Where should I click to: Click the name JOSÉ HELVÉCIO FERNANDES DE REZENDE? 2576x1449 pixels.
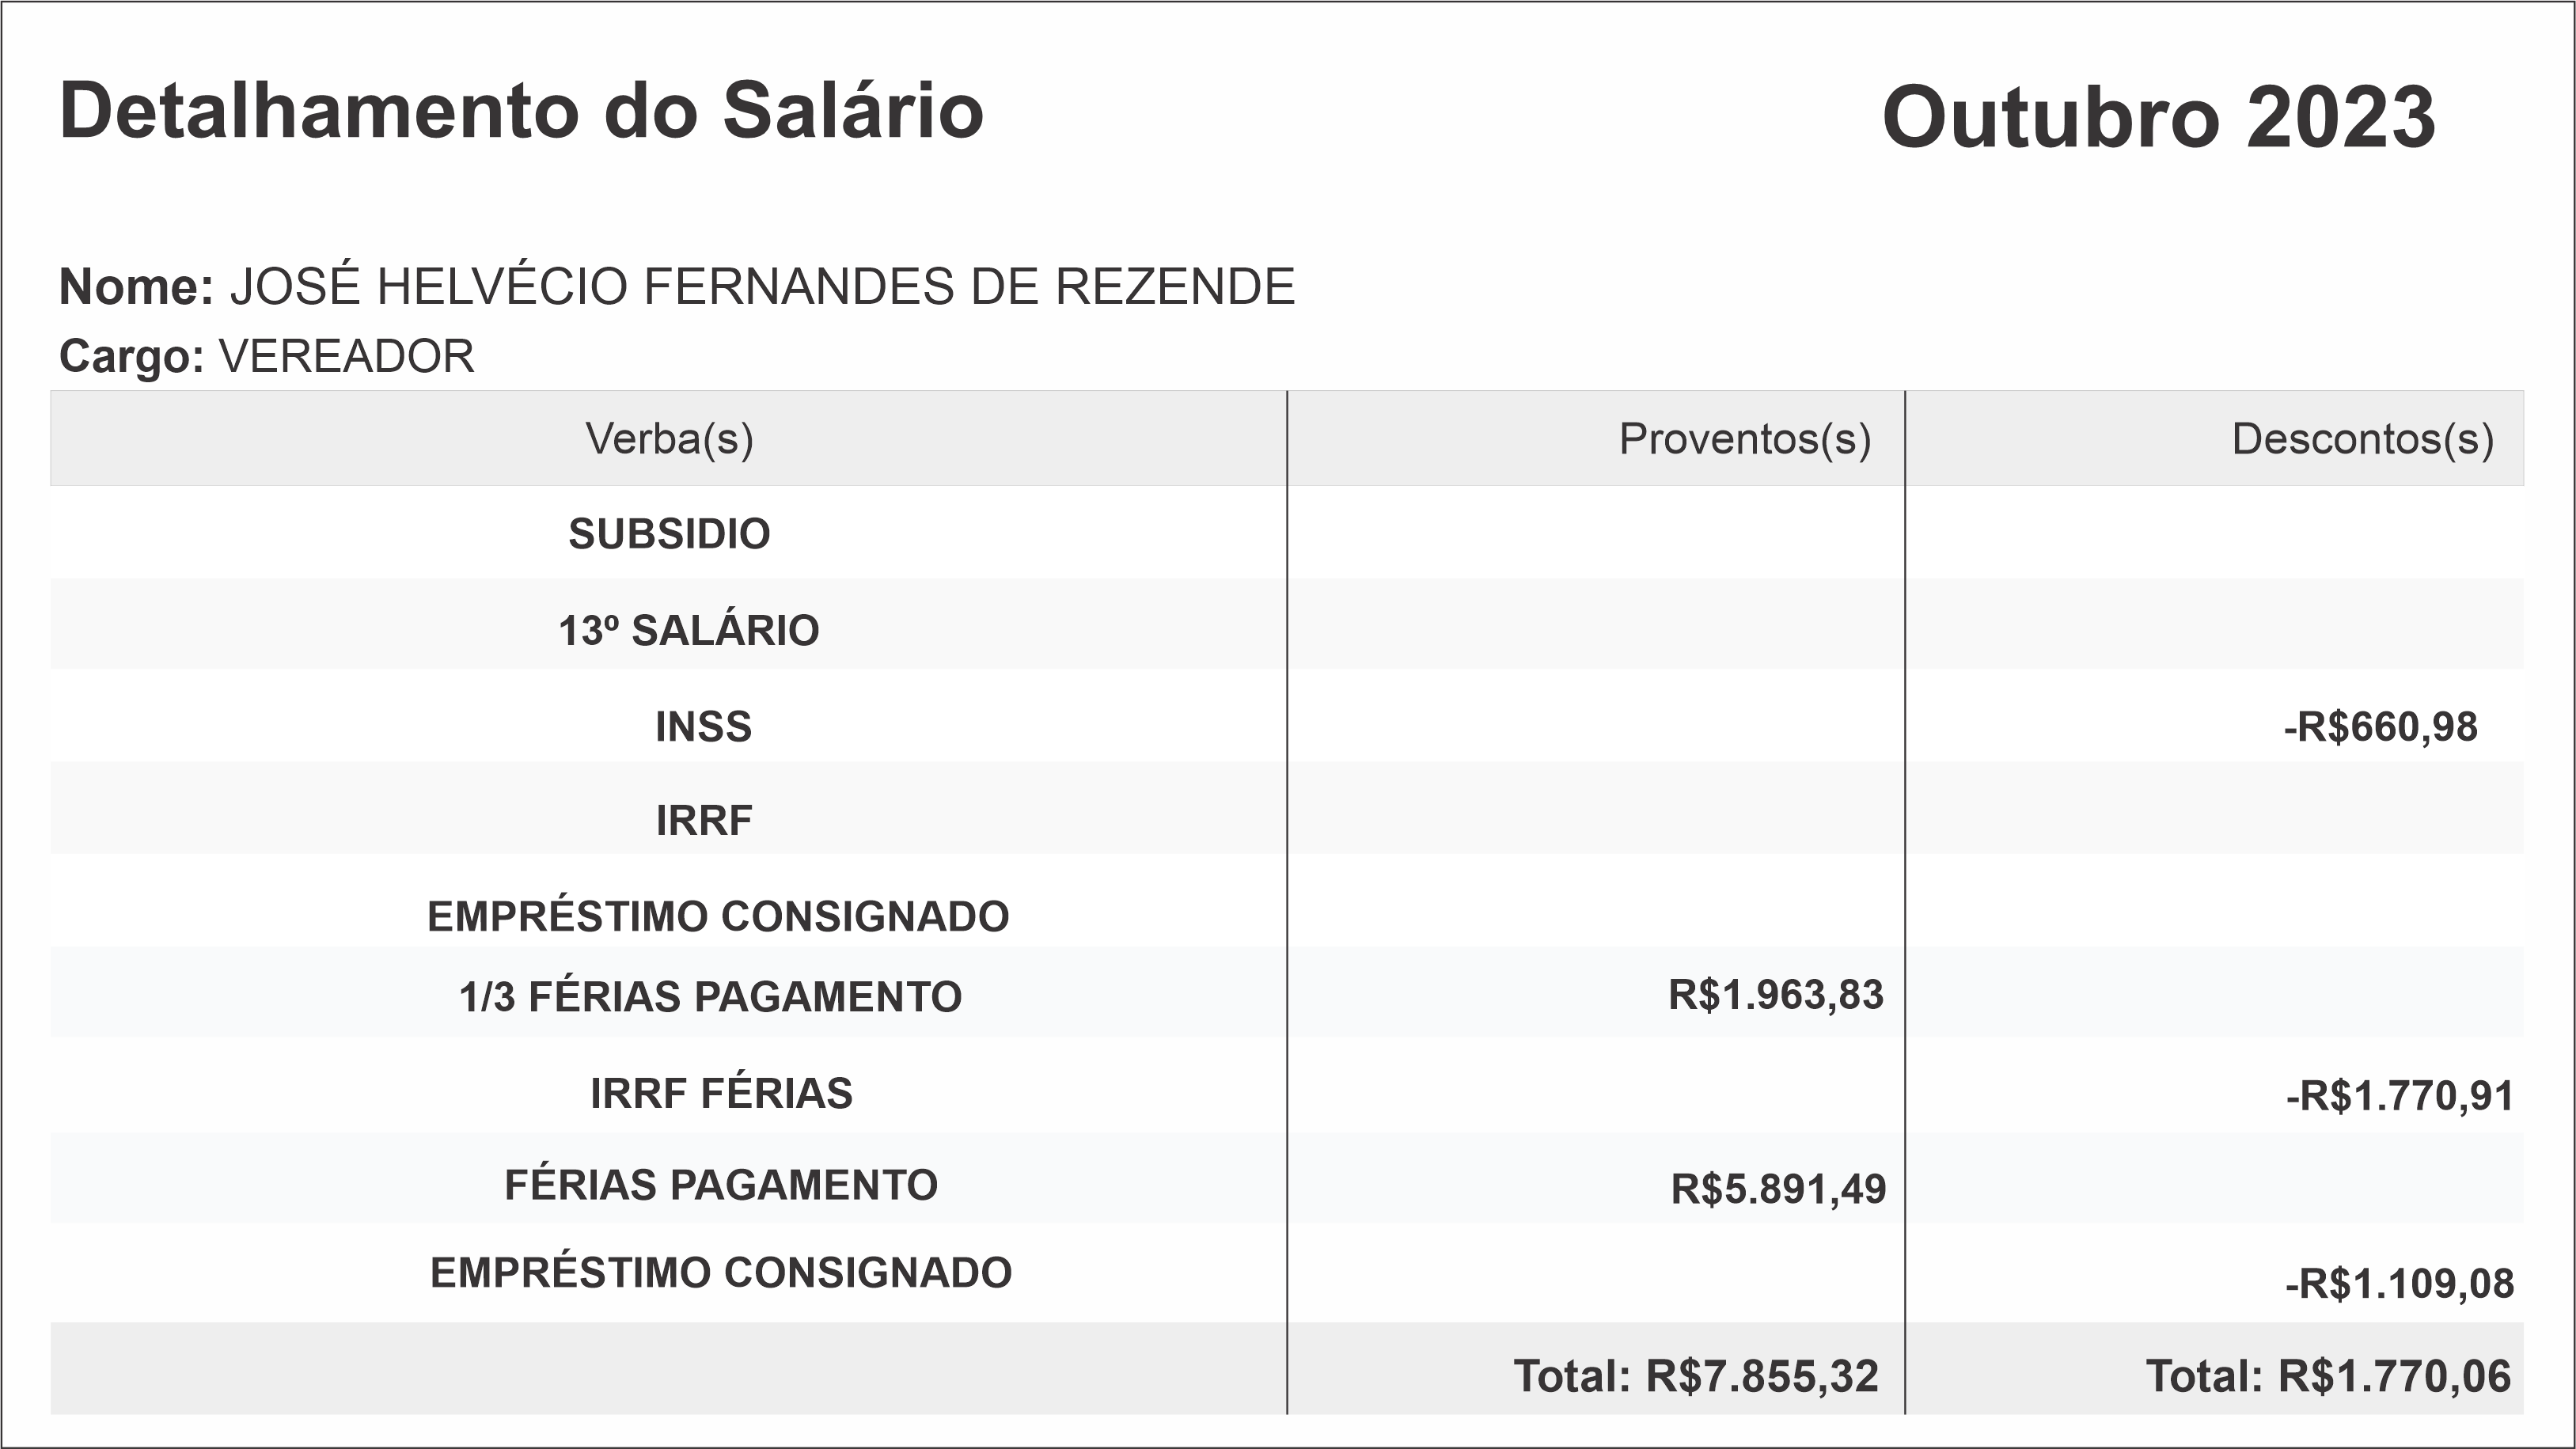point(762,287)
